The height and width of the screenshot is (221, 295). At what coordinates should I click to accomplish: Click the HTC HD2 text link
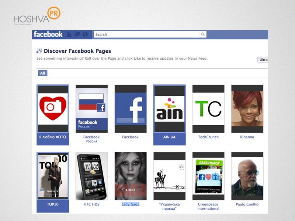pyautogui.click(x=91, y=204)
